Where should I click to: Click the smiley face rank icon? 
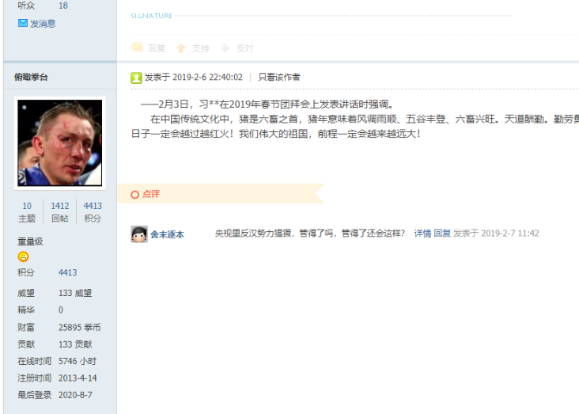[x=23, y=256]
